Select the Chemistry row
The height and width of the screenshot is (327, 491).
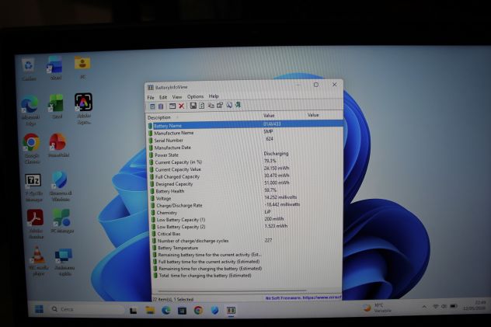click(245, 213)
